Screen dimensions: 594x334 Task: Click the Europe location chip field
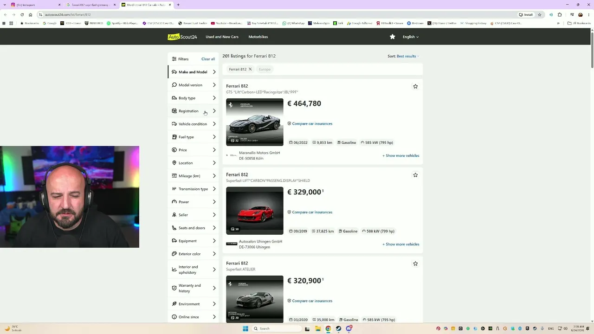(265, 69)
